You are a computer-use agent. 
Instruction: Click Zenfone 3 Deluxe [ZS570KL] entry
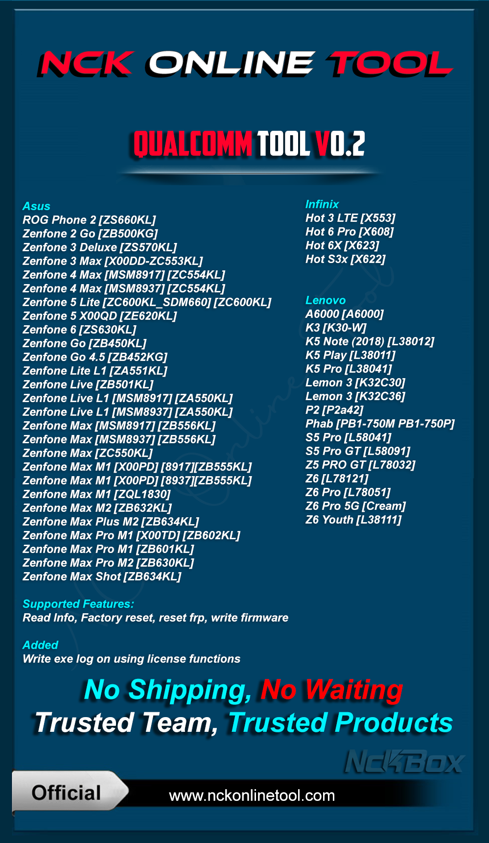pos(100,247)
